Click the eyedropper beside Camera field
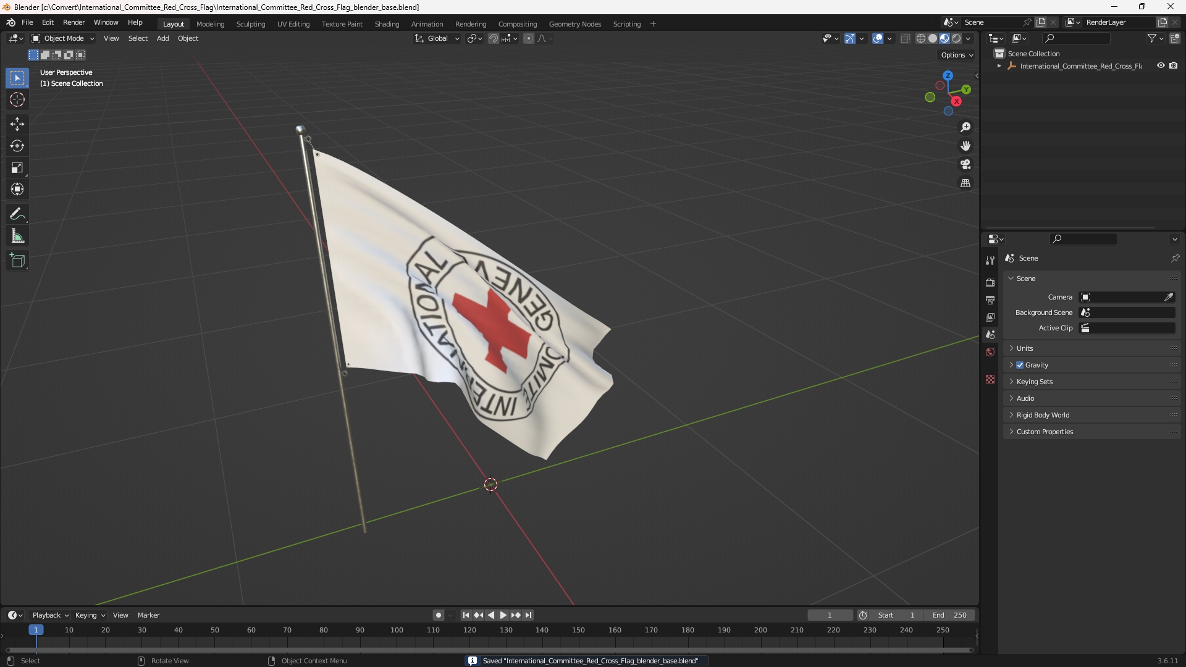This screenshot has height=667, width=1186. tap(1169, 297)
